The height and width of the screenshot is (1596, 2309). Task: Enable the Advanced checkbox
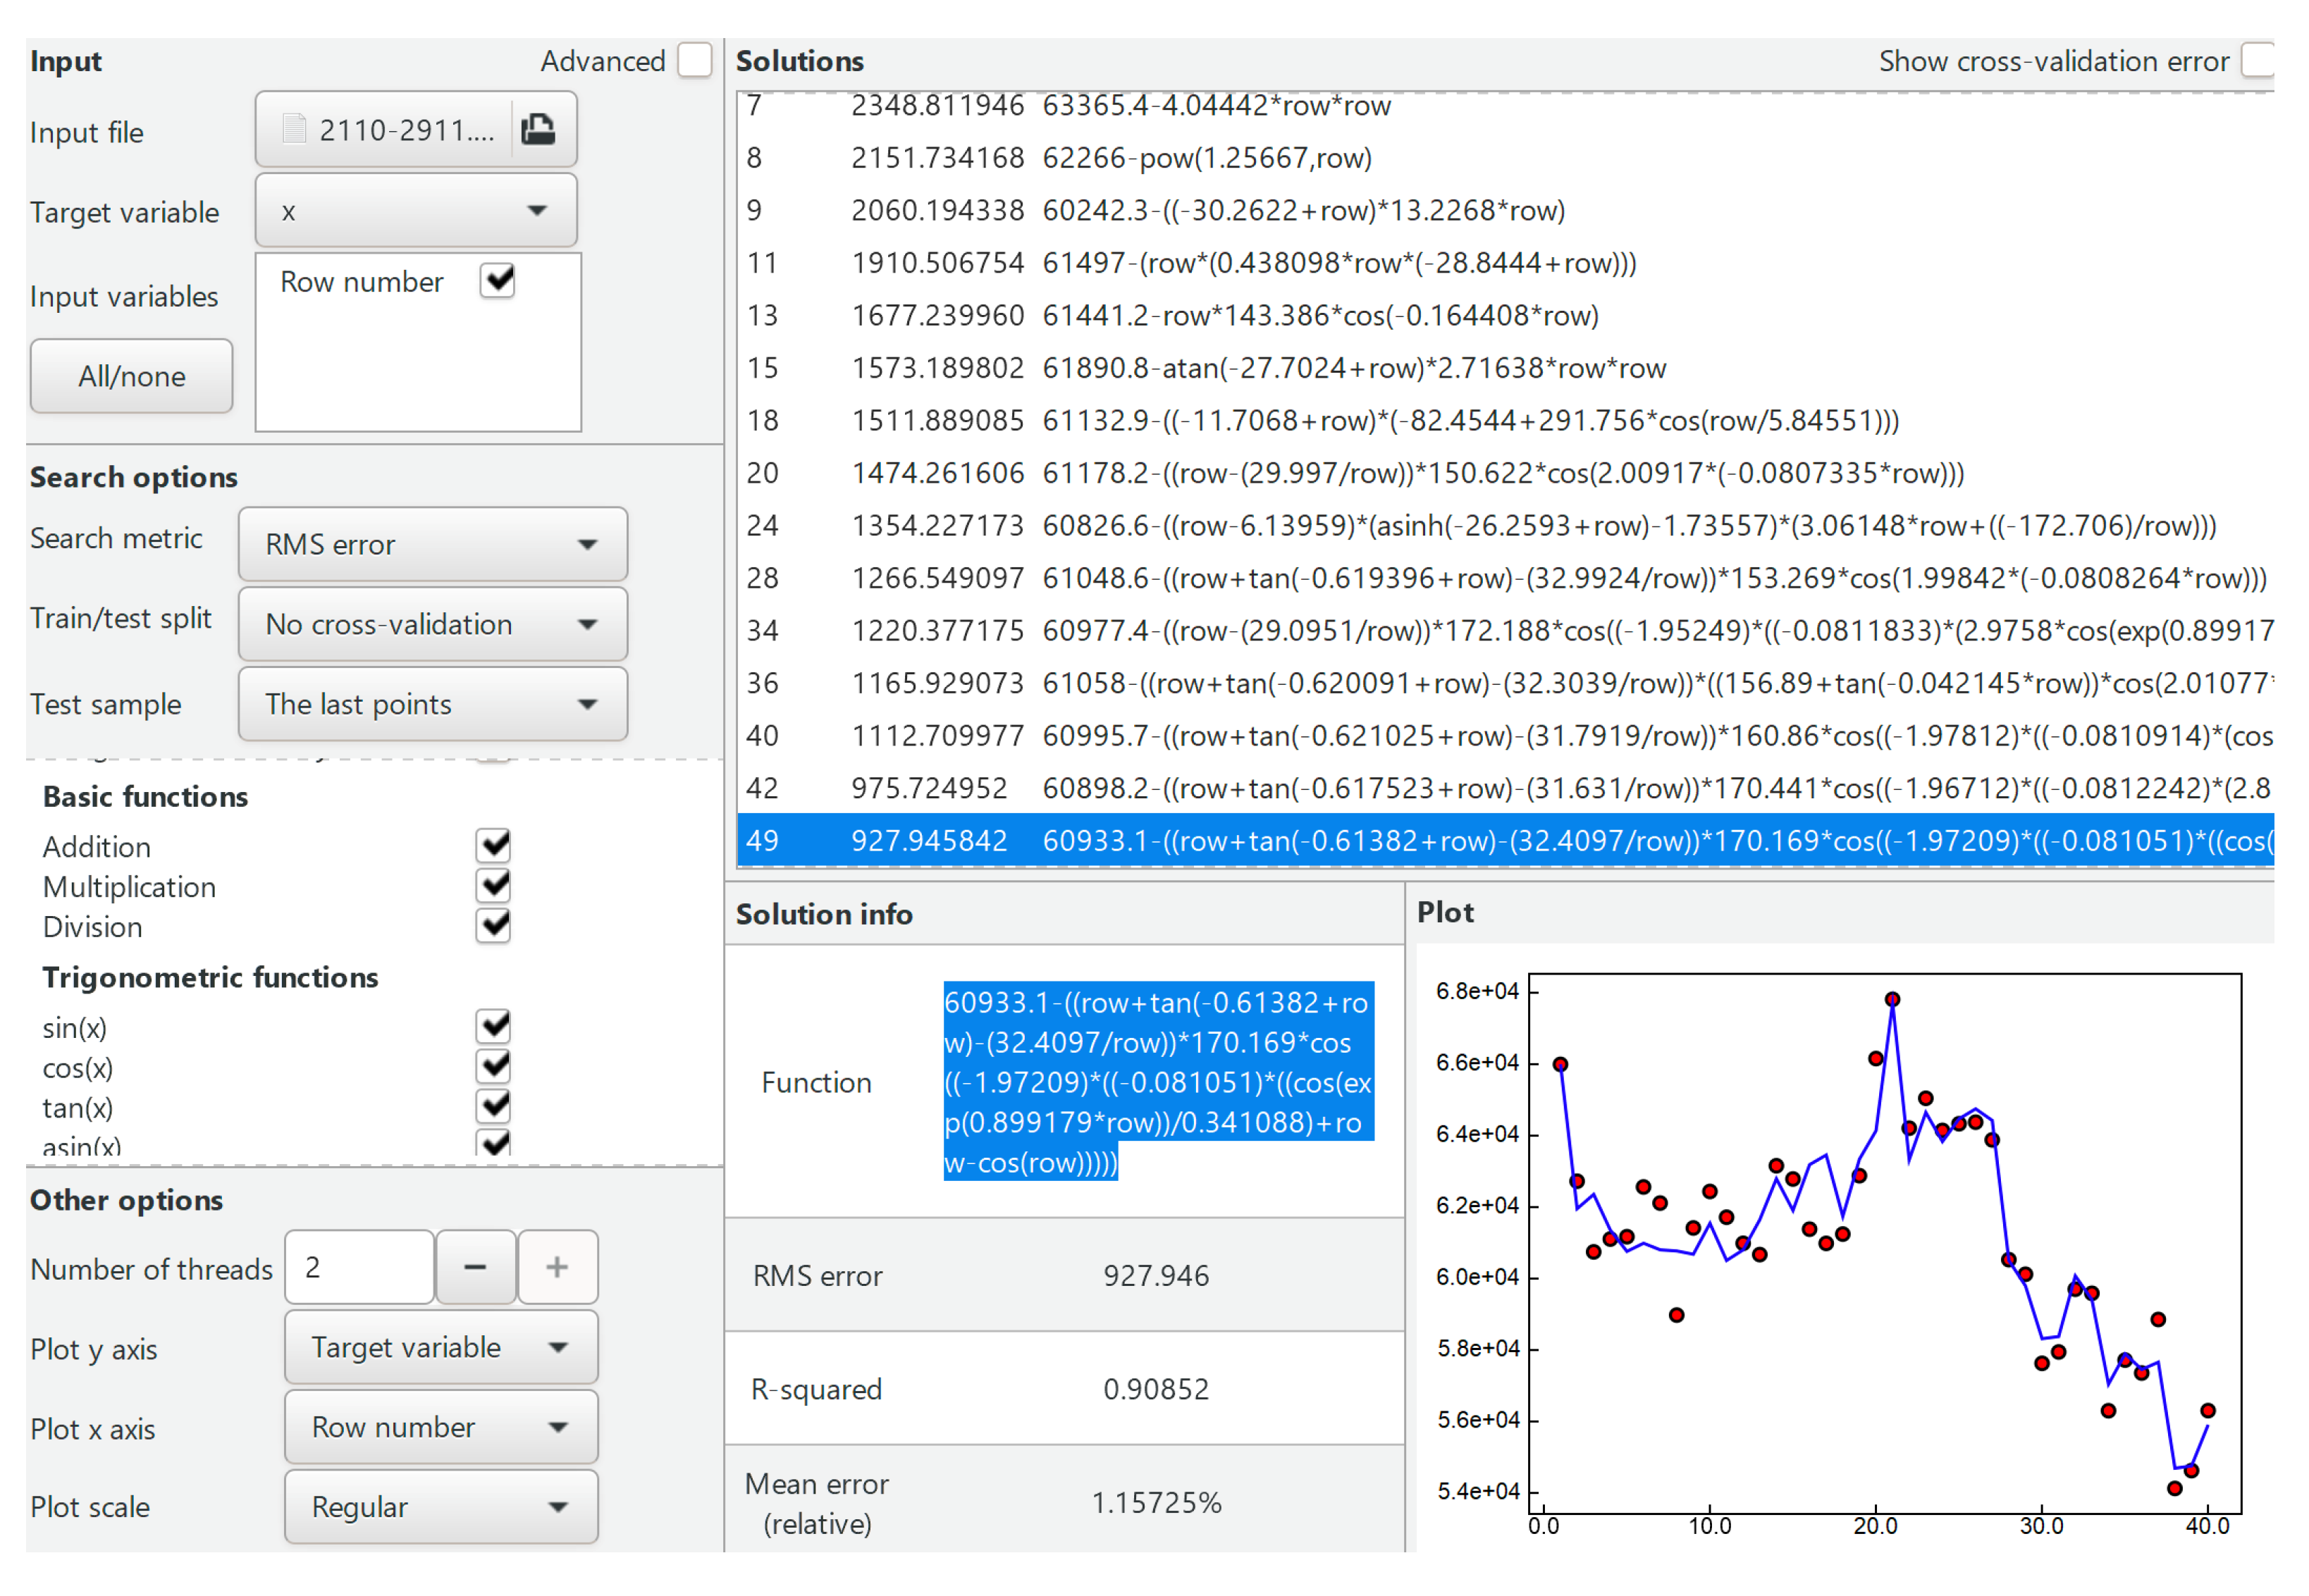click(694, 60)
